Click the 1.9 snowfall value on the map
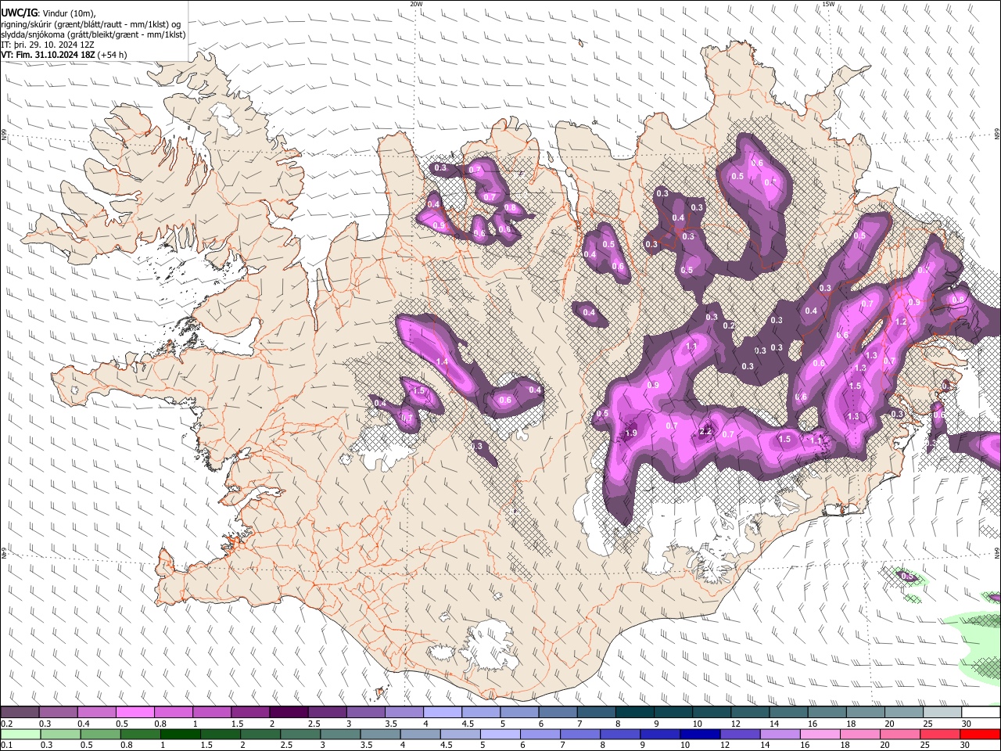The width and height of the screenshot is (1001, 751). (632, 433)
